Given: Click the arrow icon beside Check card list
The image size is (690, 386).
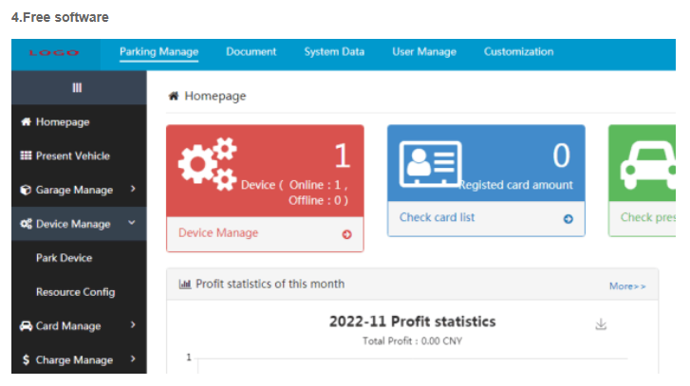Looking at the screenshot, I should 569,218.
